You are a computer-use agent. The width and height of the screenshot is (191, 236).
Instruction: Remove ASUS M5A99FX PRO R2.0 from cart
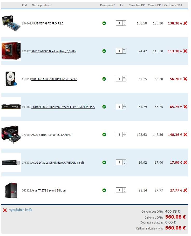click(185, 23)
